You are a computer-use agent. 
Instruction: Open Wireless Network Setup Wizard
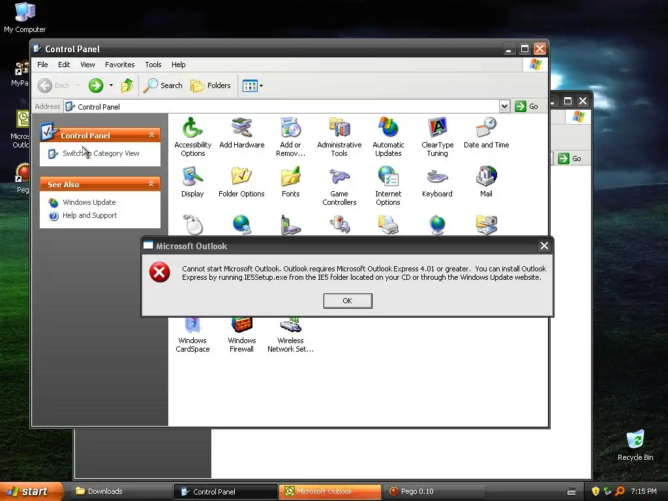pos(290,336)
